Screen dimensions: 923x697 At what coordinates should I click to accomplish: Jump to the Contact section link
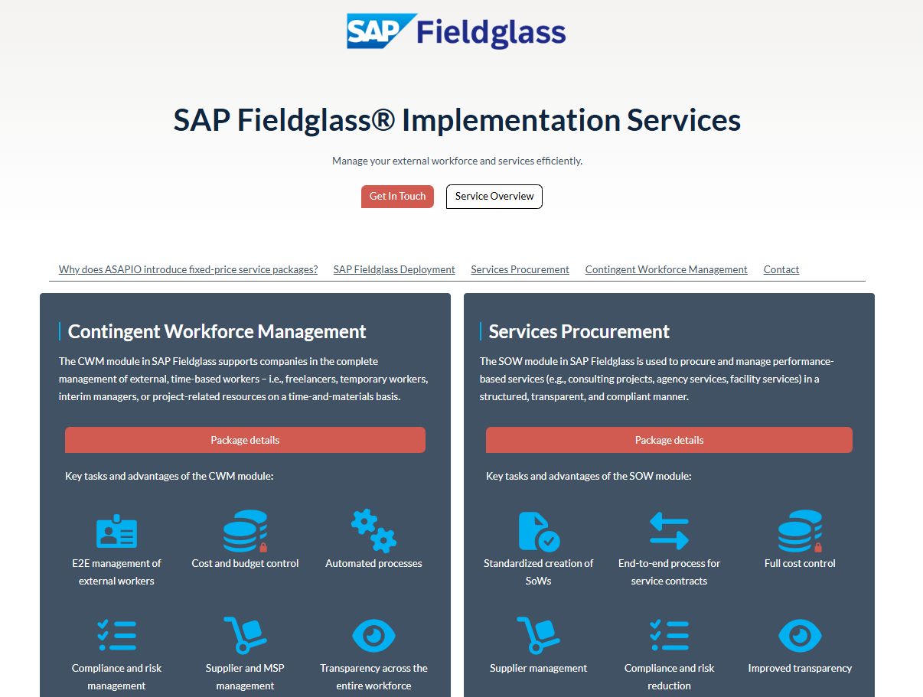pyautogui.click(x=781, y=269)
